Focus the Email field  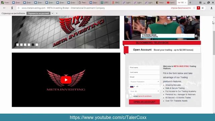click(x=144, y=77)
